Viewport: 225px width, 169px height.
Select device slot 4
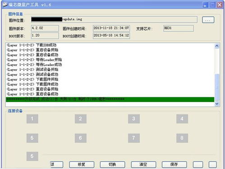point(182,119)
